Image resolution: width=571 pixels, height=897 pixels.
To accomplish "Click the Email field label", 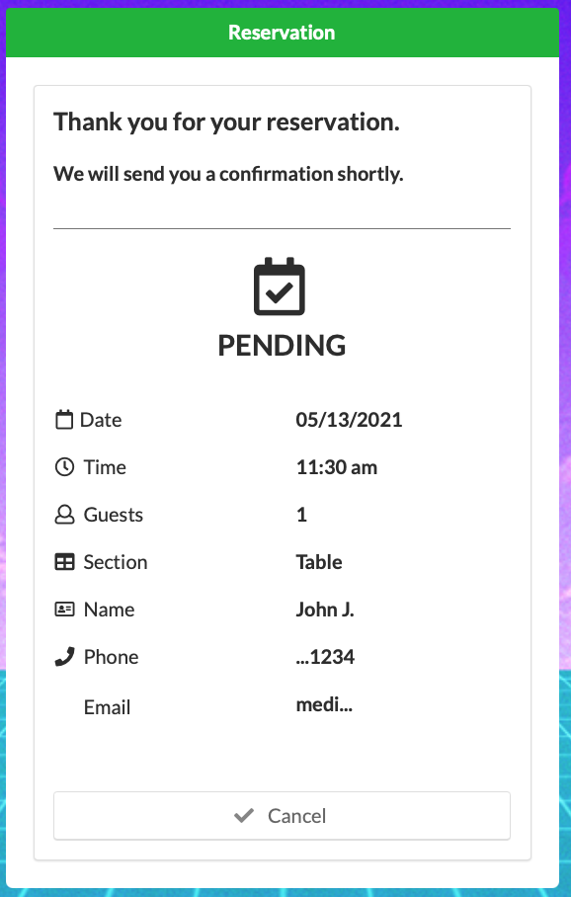I will [107, 707].
